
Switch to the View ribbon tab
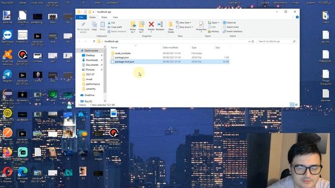click(x=115, y=17)
